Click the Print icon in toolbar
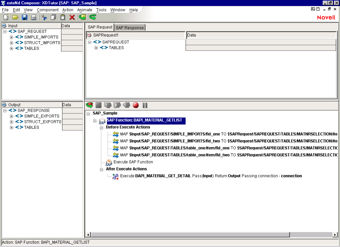Image resolution: width=340 pixels, height=247 pixels. coord(34,17)
